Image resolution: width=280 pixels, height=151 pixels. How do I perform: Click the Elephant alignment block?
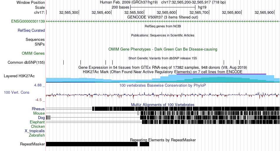click(211, 122)
